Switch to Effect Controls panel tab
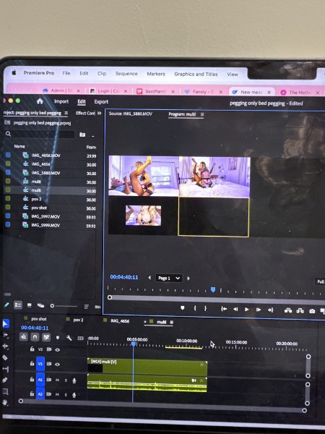The height and width of the screenshot is (434, 325). click(85, 113)
